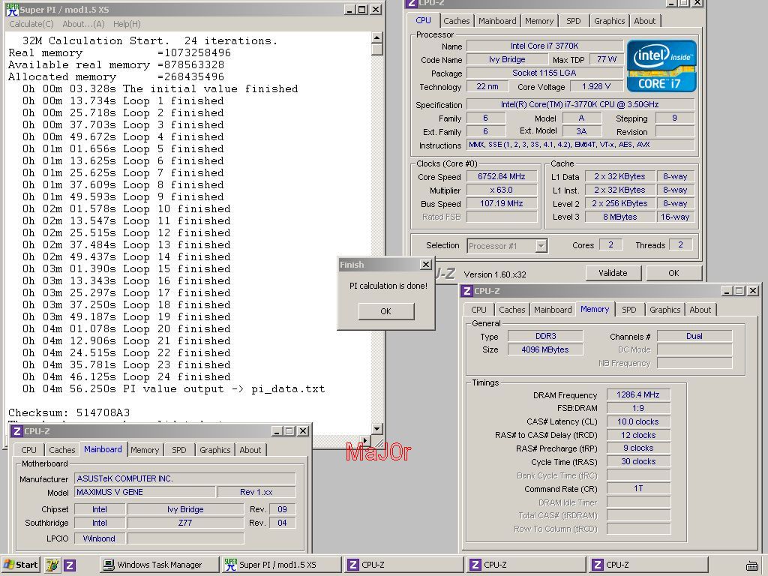This screenshot has width=768, height=576.
Task: Click the Name field Intel Core i7 3770K
Action: point(544,46)
